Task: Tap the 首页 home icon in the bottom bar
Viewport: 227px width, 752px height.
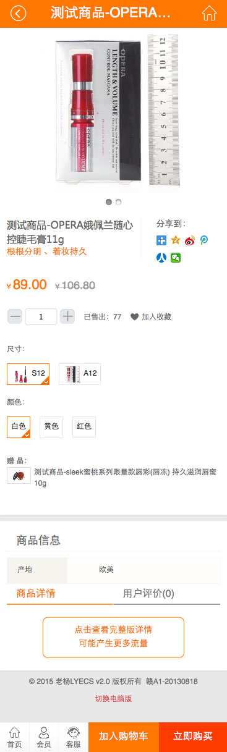Action: point(14,737)
